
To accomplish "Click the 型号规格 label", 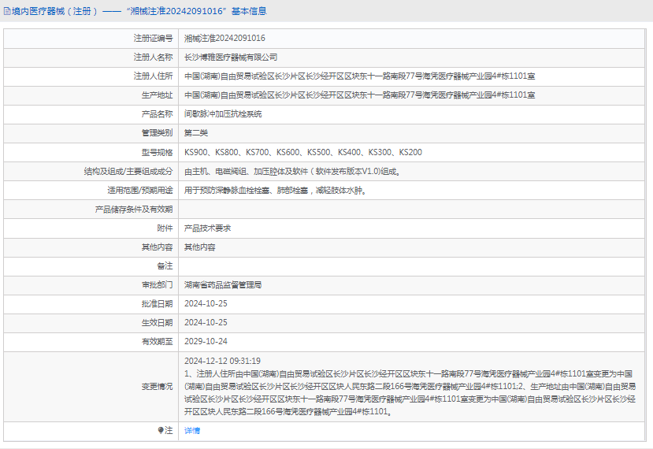I will [157, 153].
